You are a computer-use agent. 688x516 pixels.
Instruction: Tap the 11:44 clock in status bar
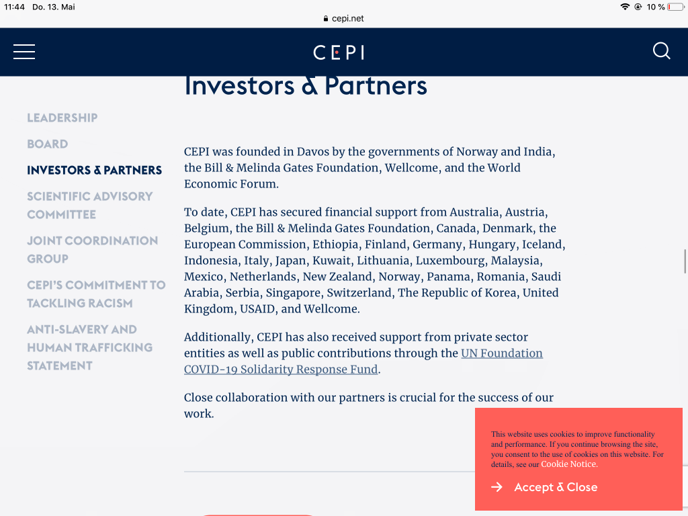click(x=14, y=7)
